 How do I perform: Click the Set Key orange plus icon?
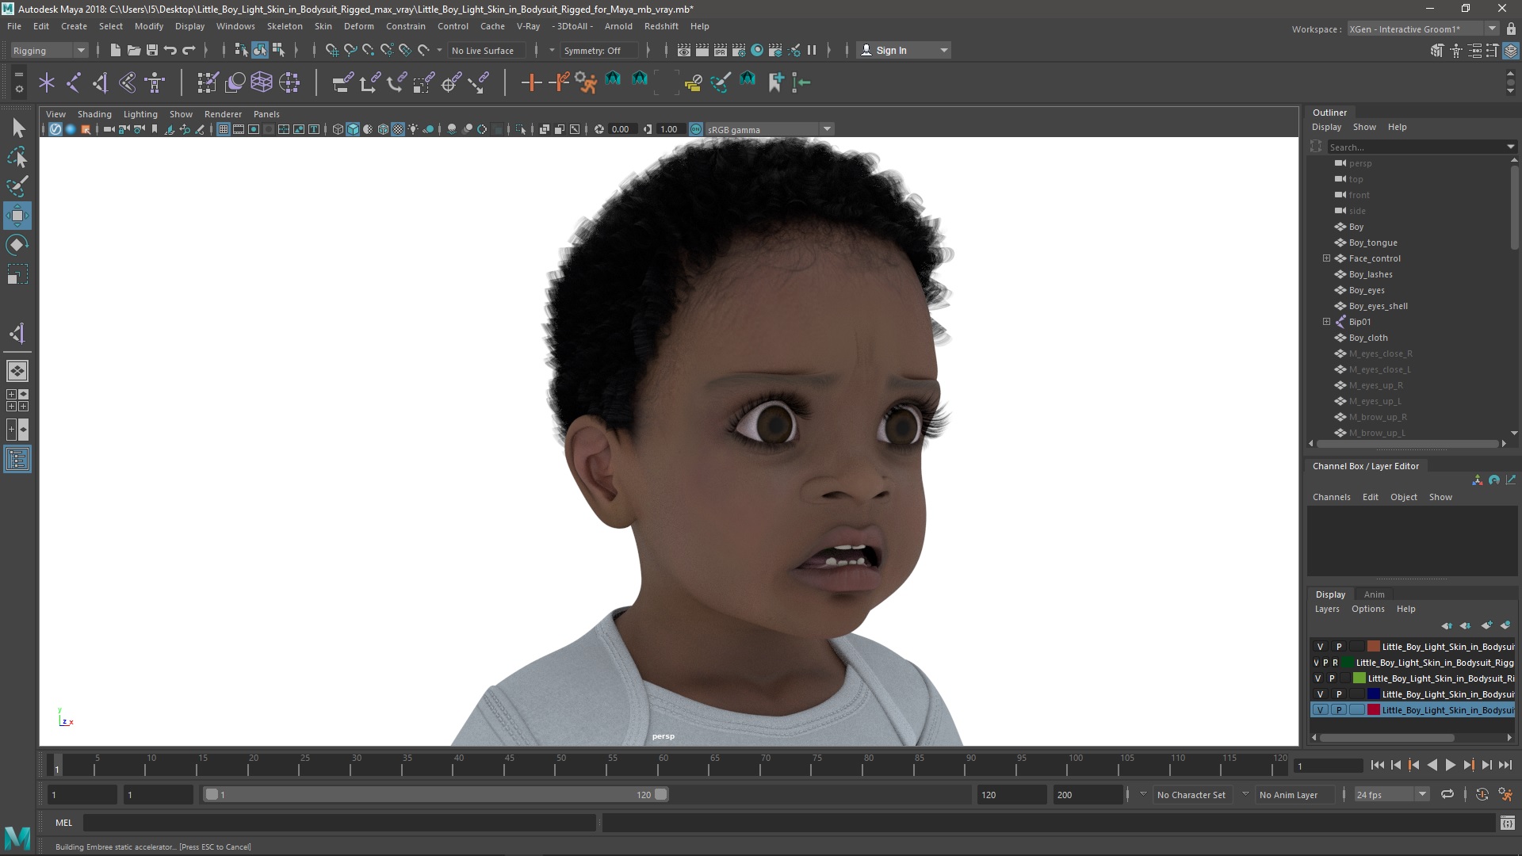[x=531, y=82]
